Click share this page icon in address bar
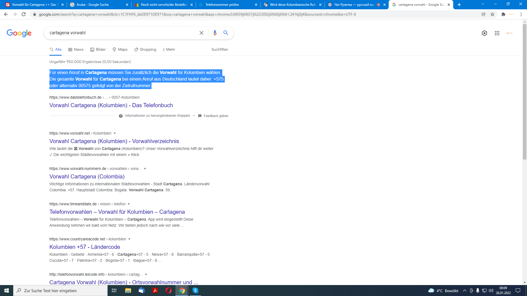Image resolution: width=527 pixels, height=296 pixels. coord(483,14)
